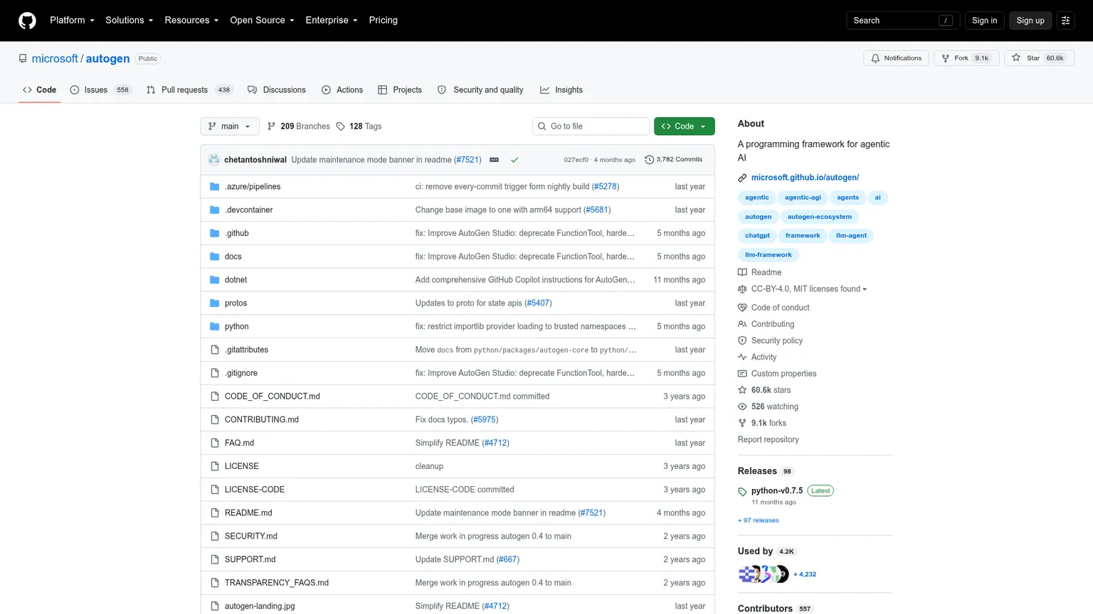
Task: Expand the main branch dropdown
Action: 230,126
